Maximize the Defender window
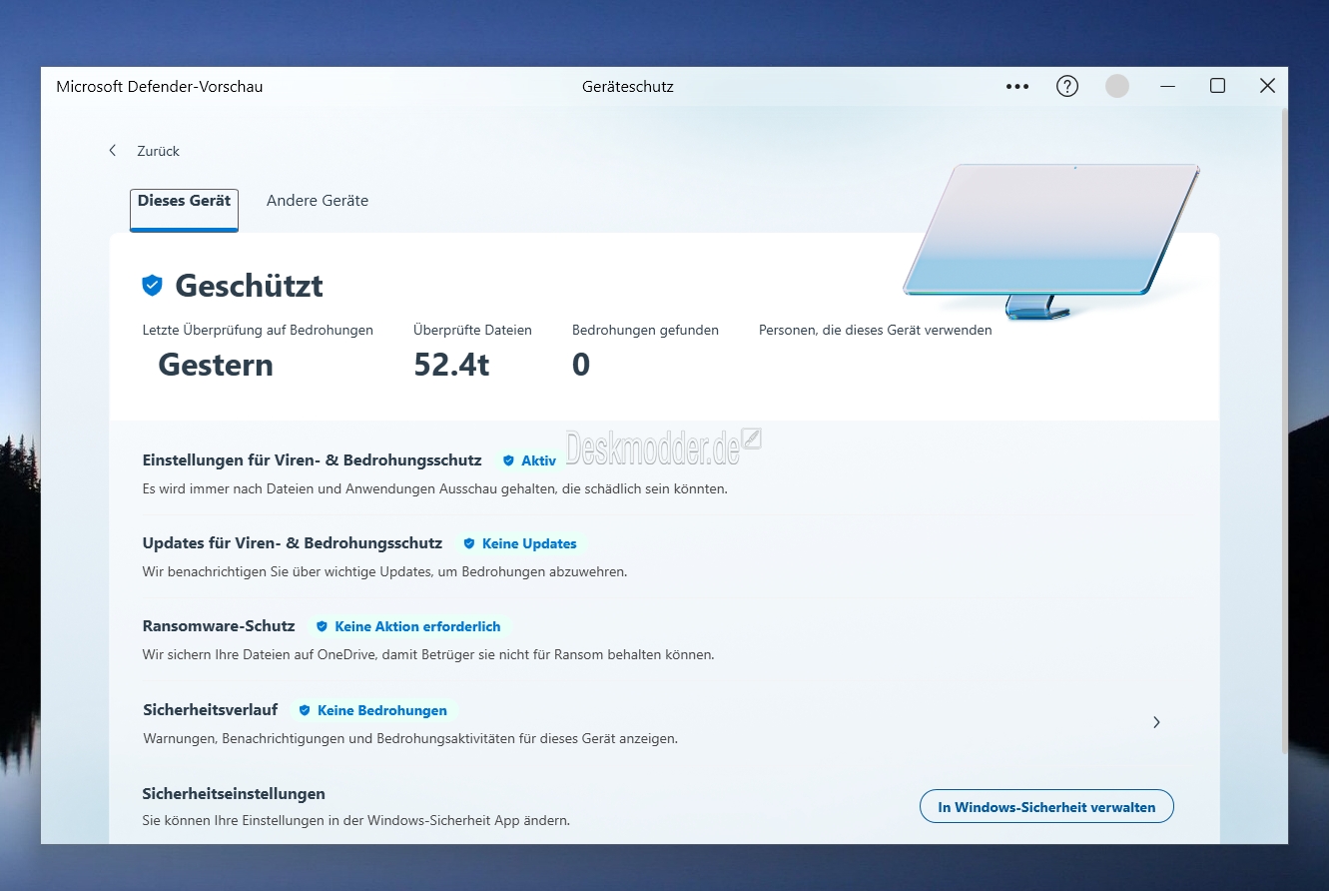 pos(1217,86)
